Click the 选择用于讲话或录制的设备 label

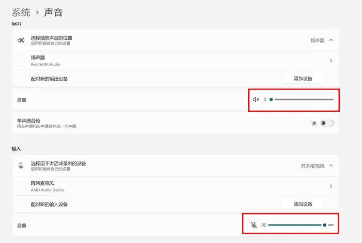[58, 163]
